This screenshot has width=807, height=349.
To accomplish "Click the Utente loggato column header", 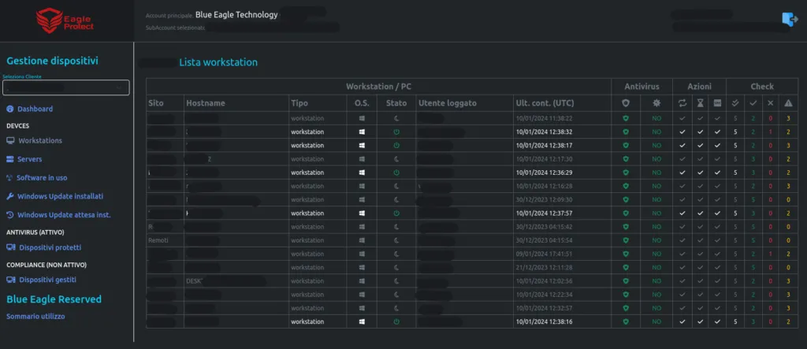I will click(x=448, y=103).
